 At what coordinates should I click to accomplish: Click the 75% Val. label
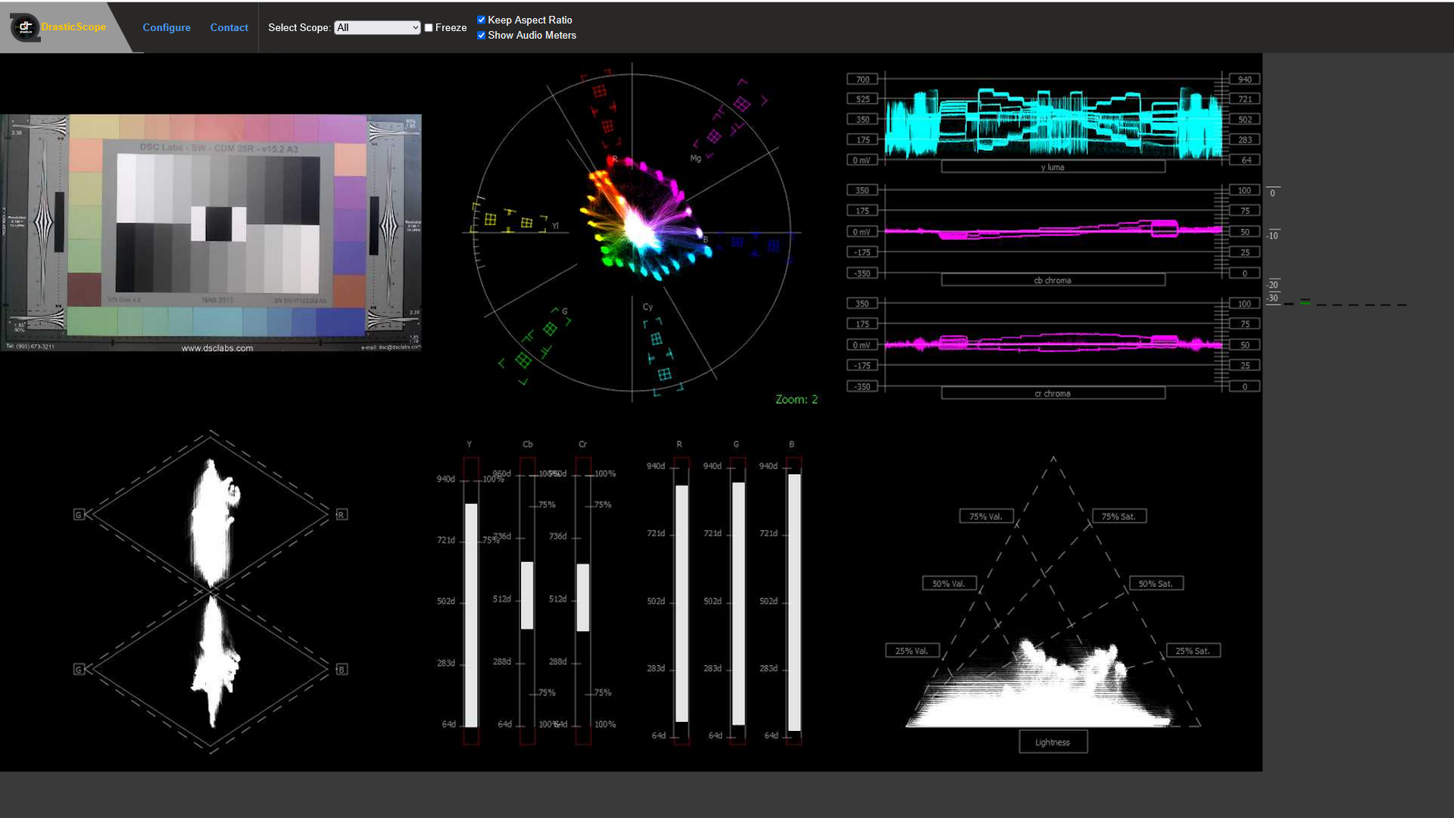[986, 517]
